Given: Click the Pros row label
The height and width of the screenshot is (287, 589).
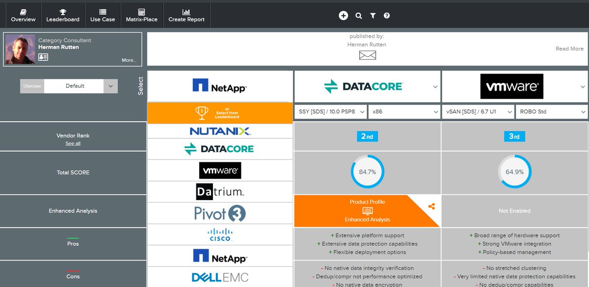Looking at the screenshot, I should 73,244.
